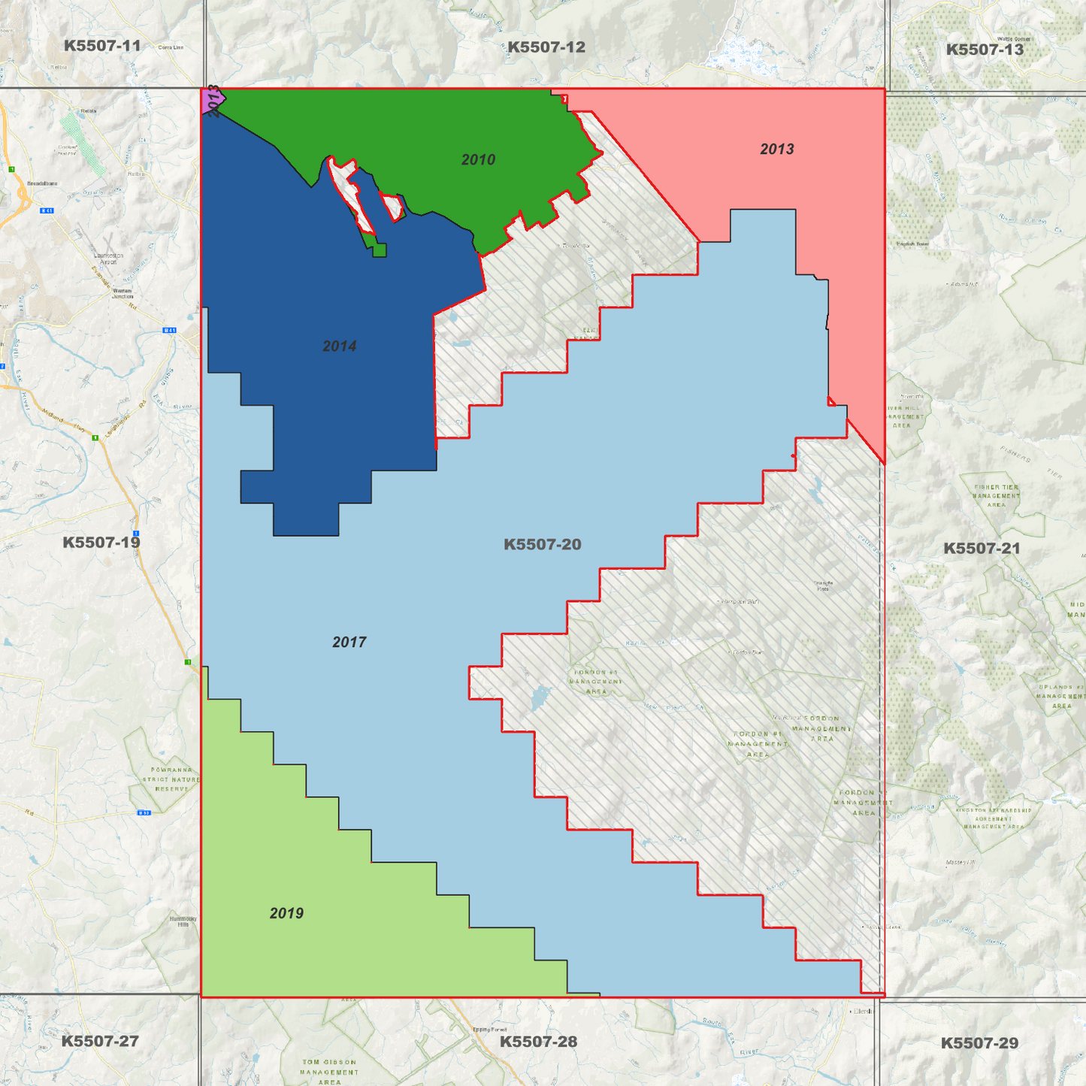Click the Launceston Airport map label
1086x1086 pixels.
(109, 259)
